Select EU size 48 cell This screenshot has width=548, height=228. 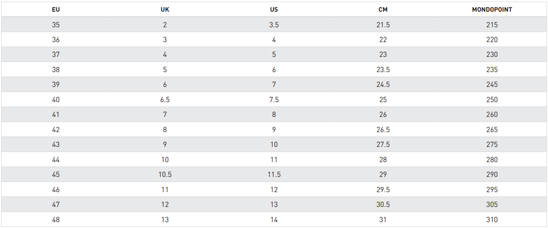click(56, 220)
